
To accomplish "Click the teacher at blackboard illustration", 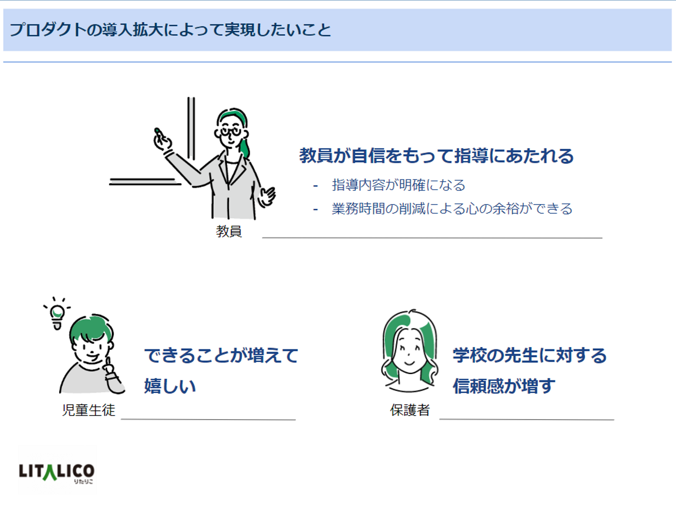I will pos(192,158).
